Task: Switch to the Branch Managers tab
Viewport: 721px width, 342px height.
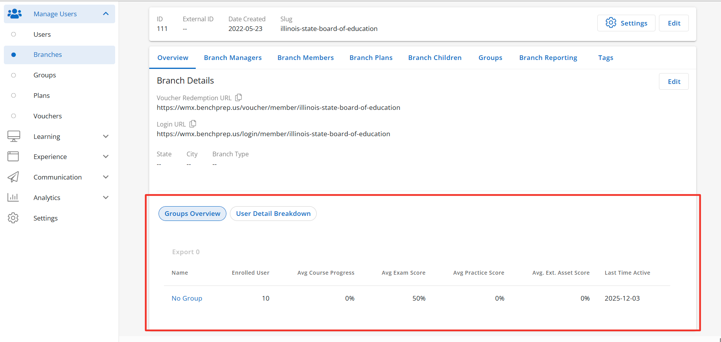Action: [x=233, y=58]
